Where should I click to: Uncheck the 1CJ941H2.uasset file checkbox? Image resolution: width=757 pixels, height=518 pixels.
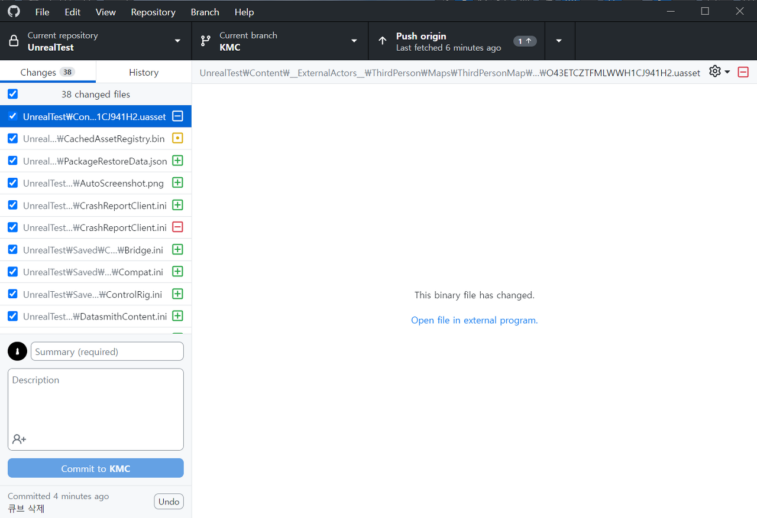point(12,116)
